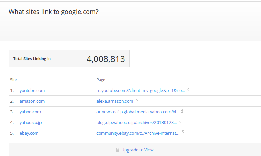261x156 pixels.
Task: Open m.youtube.com/?client=mv-google page link
Action: (x=141, y=91)
